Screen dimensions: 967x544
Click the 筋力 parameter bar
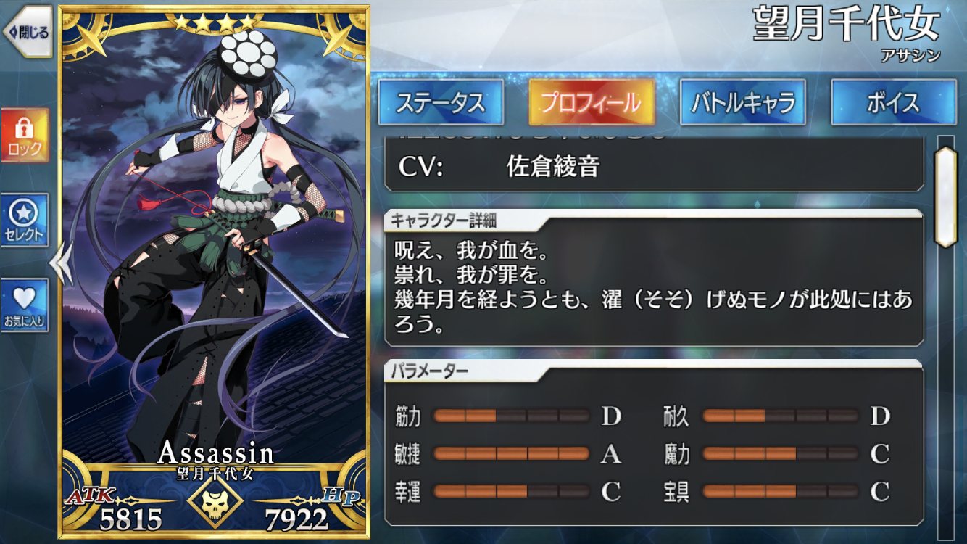(512, 416)
